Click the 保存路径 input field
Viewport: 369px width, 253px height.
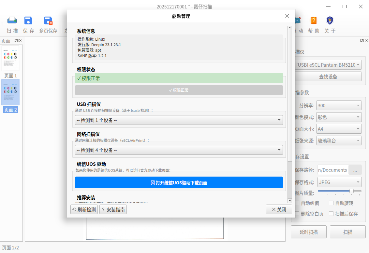click(333, 170)
